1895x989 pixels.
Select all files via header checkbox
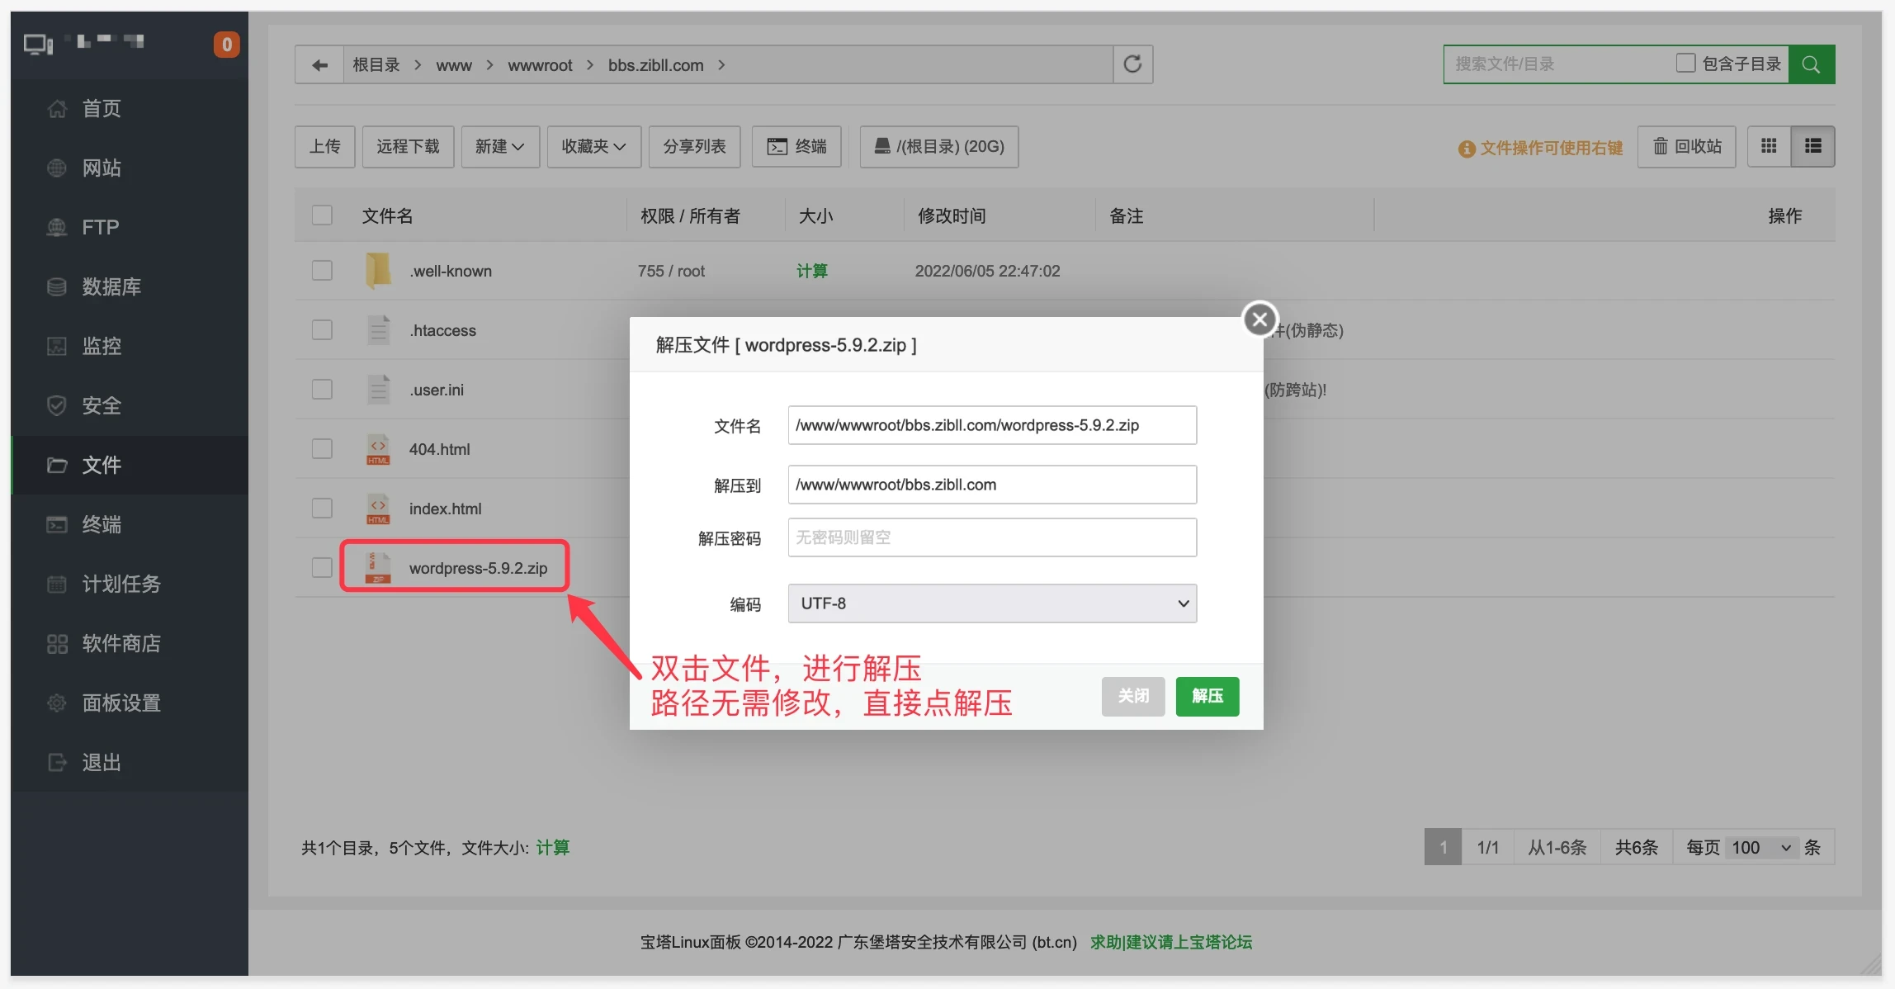point(321,214)
